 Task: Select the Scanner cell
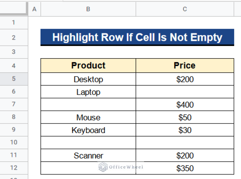pos(88,155)
